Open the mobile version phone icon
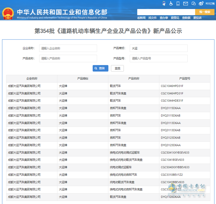 click(x=178, y=3)
